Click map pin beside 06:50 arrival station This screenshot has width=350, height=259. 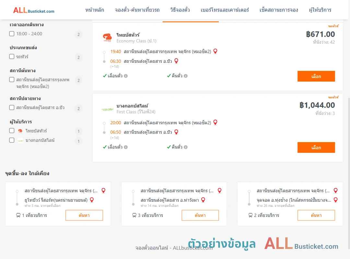tap(176, 132)
